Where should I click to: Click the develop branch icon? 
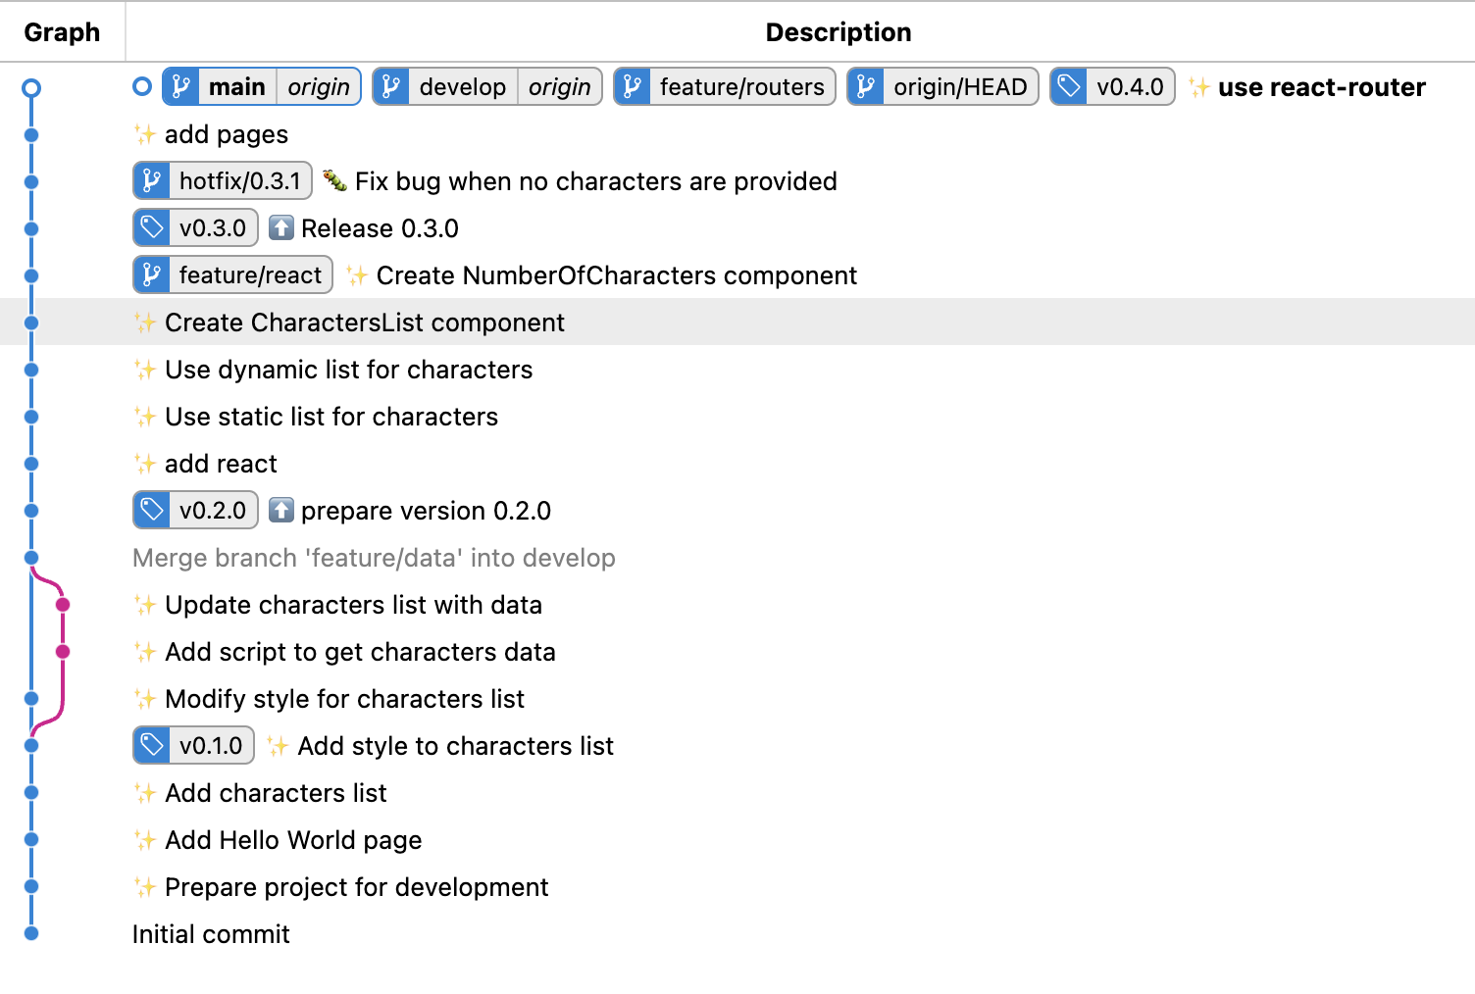pyautogui.click(x=391, y=87)
